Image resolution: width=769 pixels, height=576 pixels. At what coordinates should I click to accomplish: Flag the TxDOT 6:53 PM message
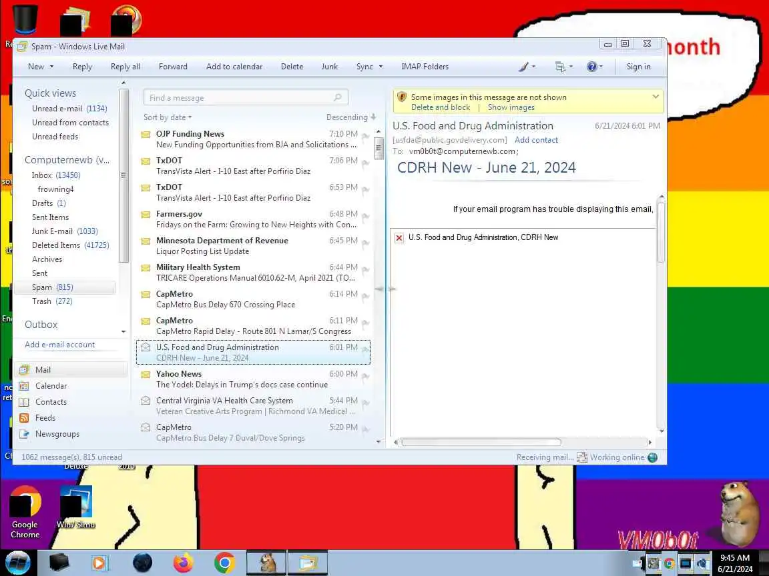365,189
